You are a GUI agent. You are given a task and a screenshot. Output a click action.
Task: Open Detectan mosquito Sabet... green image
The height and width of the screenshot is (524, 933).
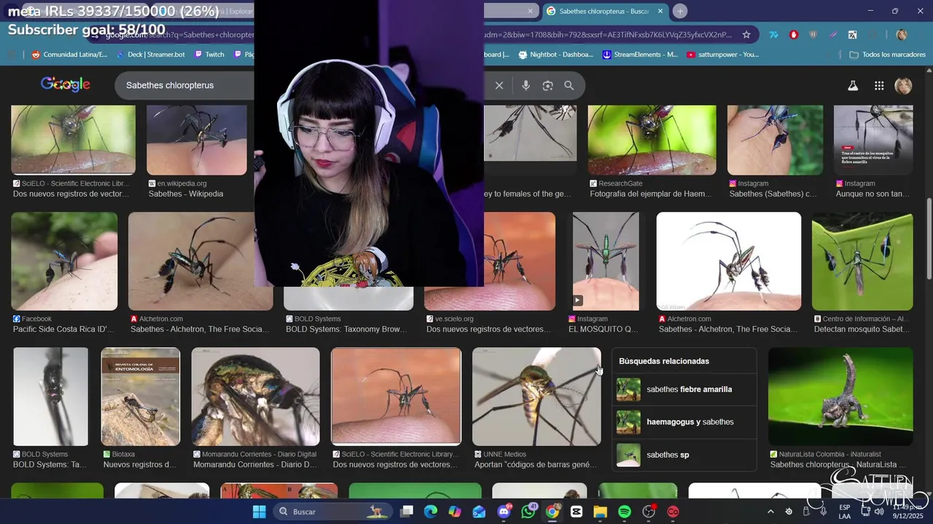click(x=862, y=261)
